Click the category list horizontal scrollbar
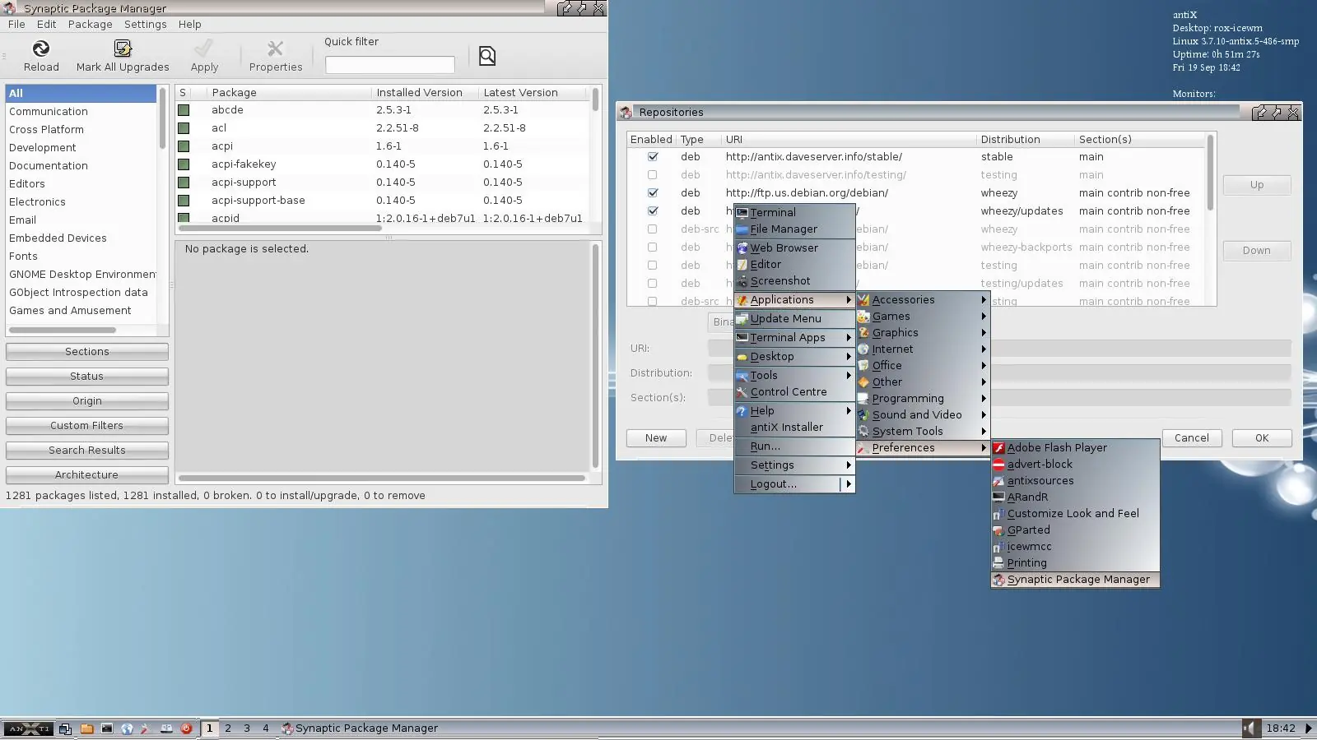This screenshot has width=1317, height=740. click(x=63, y=331)
